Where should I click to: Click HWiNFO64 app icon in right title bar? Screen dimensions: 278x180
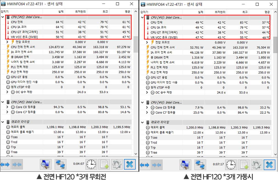pos(143,4)
